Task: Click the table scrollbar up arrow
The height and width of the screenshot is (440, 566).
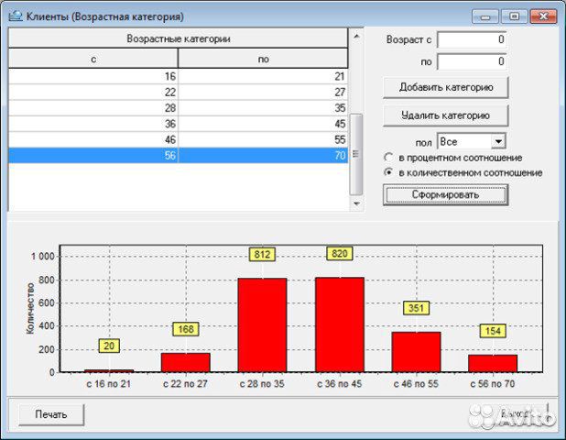Action: 355,35
